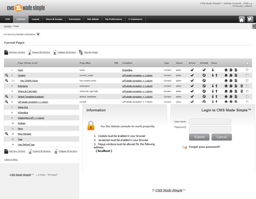Screen dimensions: 256x199
Task: Check the How CMSMS Works row checkbox
Action: click(x=247, y=81)
